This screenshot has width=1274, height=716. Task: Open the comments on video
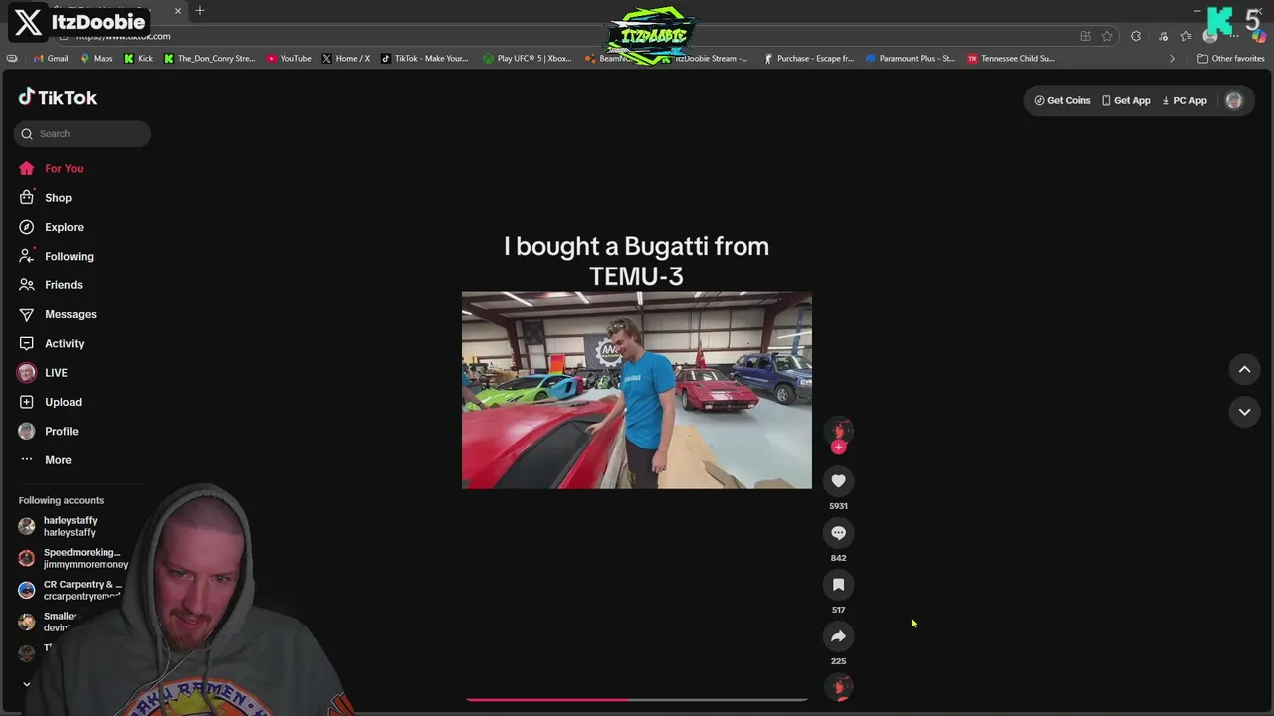click(x=838, y=533)
